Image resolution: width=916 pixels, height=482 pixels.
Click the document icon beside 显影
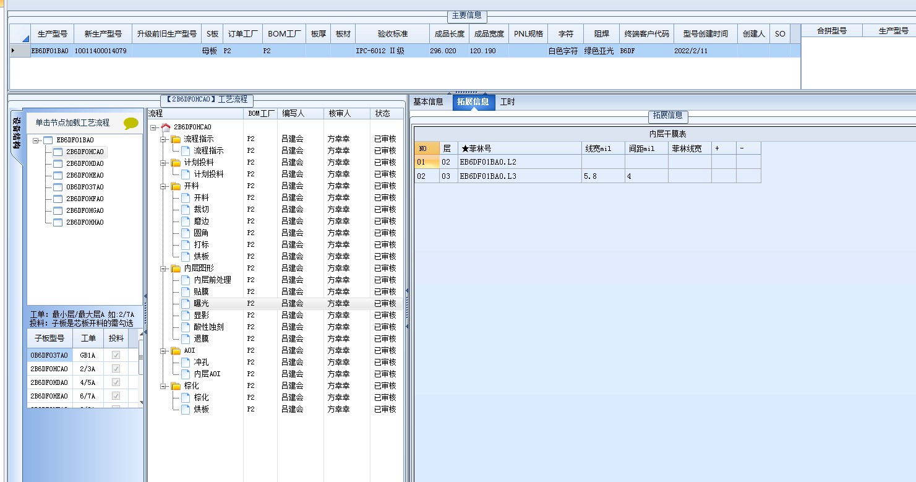186,315
